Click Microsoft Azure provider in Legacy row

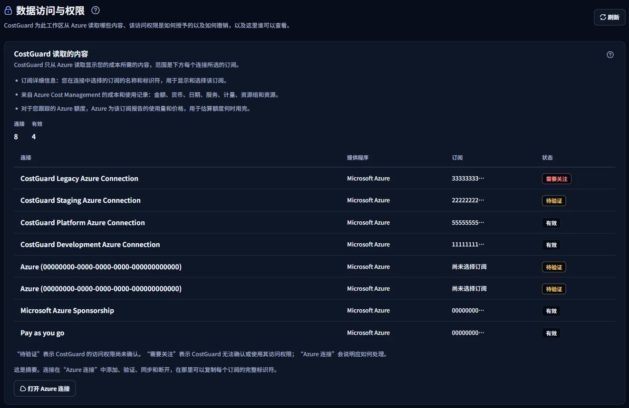pos(368,179)
